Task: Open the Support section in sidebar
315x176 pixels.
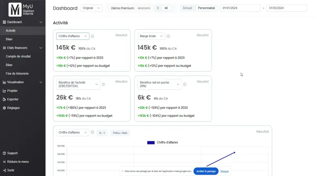Action: 12,153
